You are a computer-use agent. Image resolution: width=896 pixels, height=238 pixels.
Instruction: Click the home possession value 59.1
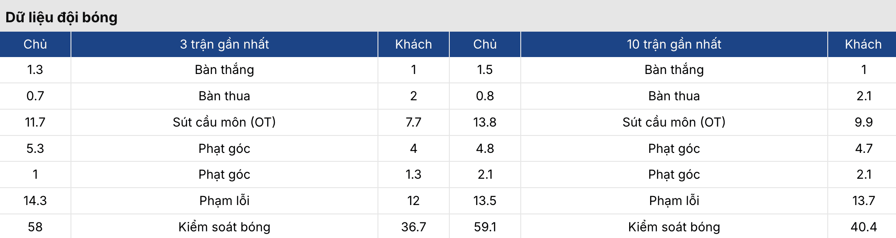point(485,227)
